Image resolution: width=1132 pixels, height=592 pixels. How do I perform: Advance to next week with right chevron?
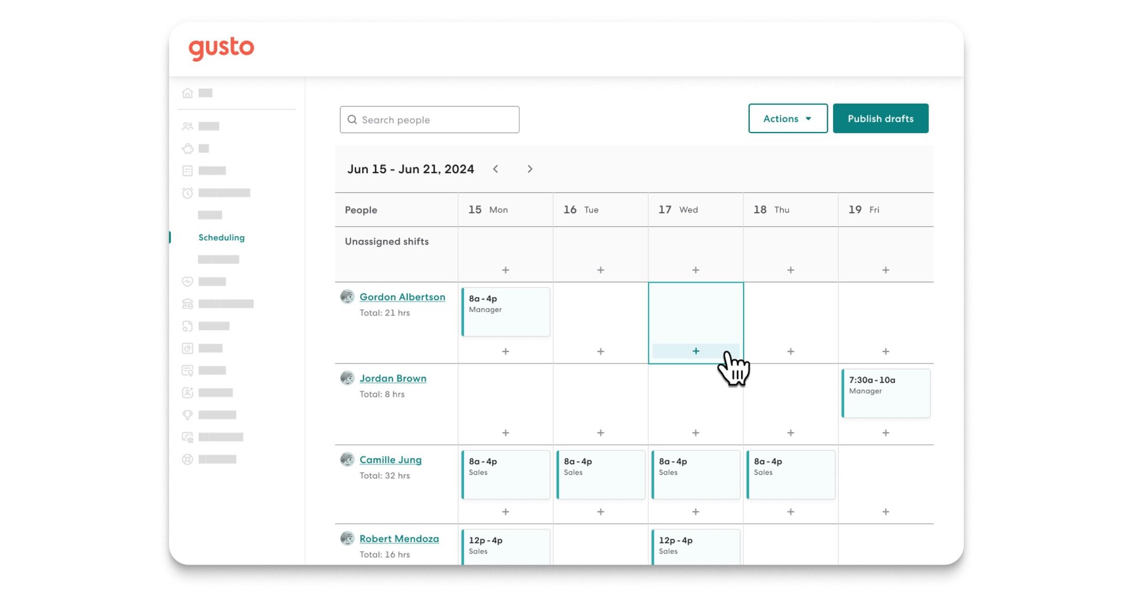(530, 169)
